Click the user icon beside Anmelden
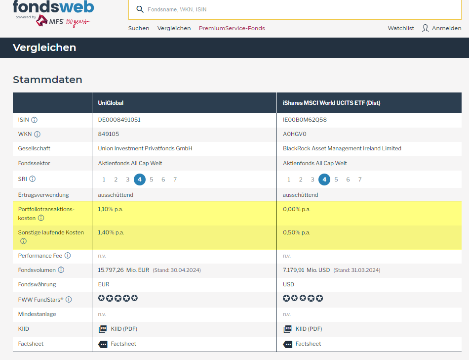469x360 pixels. [425, 28]
